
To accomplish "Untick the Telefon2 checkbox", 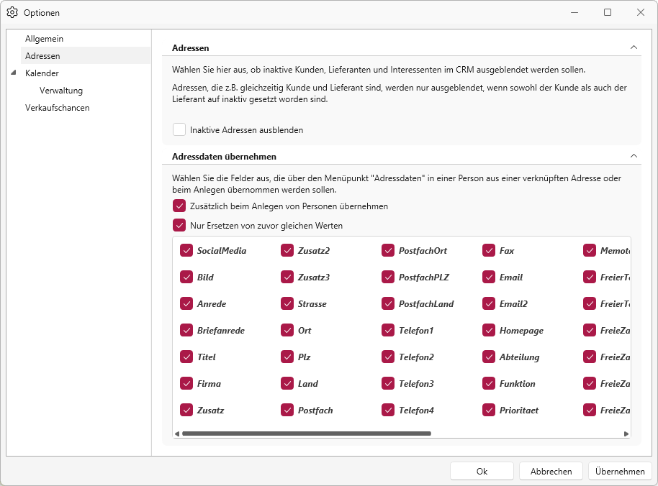I will click(x=388, y=357).
